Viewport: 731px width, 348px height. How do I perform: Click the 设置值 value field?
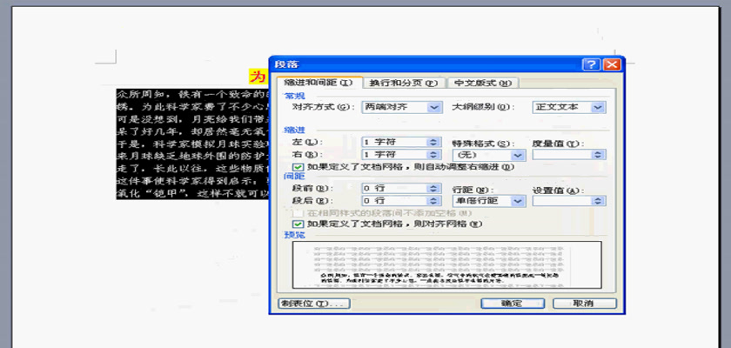(x=562, y=201)
